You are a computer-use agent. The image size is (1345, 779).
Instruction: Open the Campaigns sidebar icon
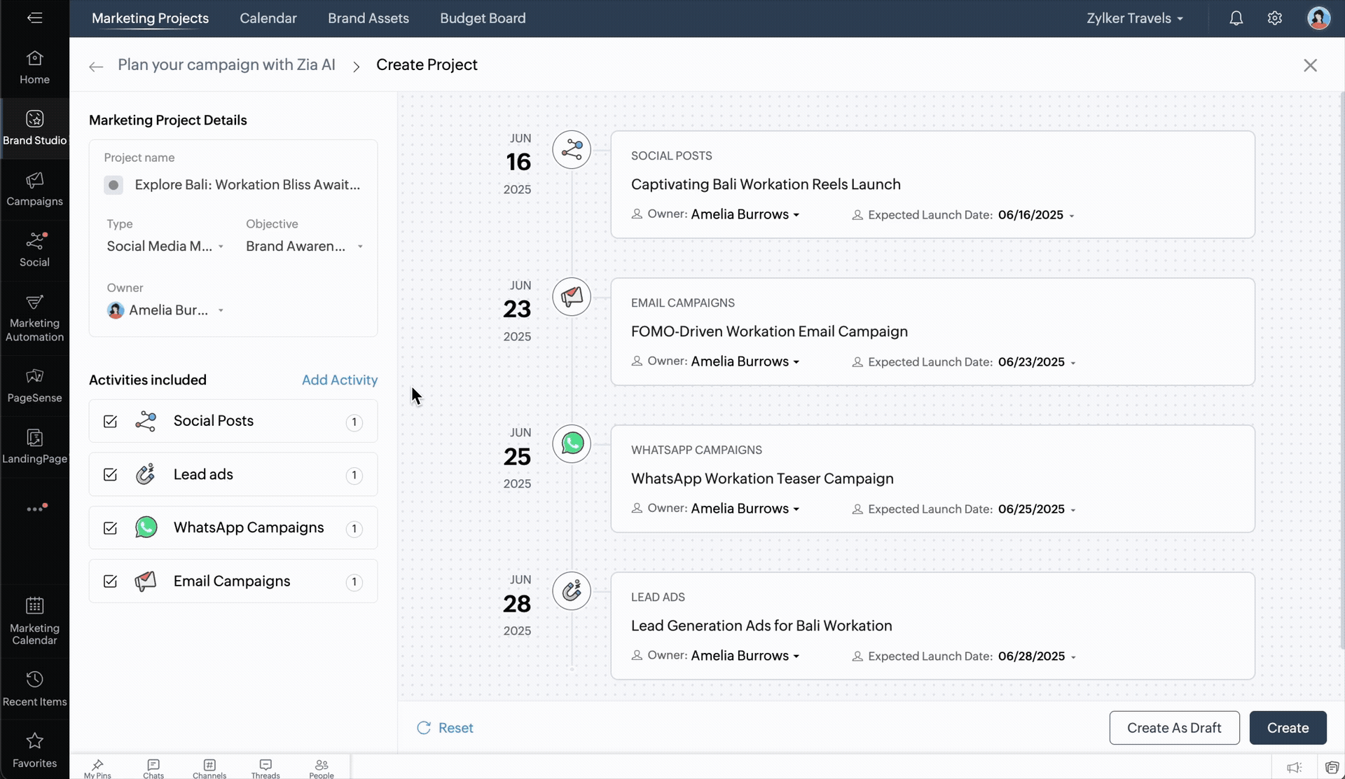click(x=34, y=189)
